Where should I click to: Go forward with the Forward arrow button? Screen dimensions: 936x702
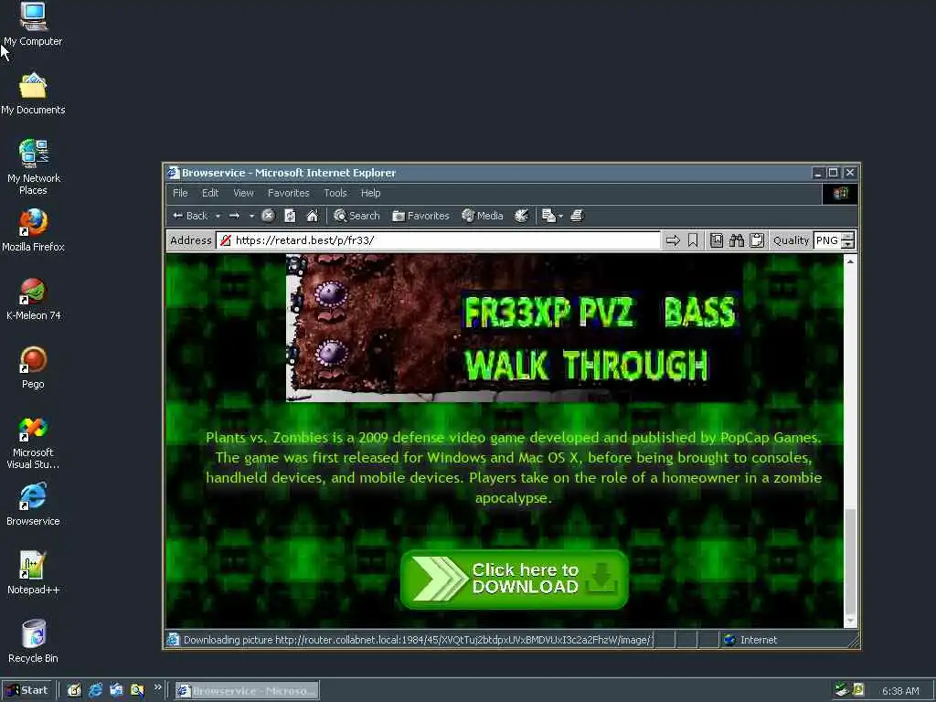(235, 216)
